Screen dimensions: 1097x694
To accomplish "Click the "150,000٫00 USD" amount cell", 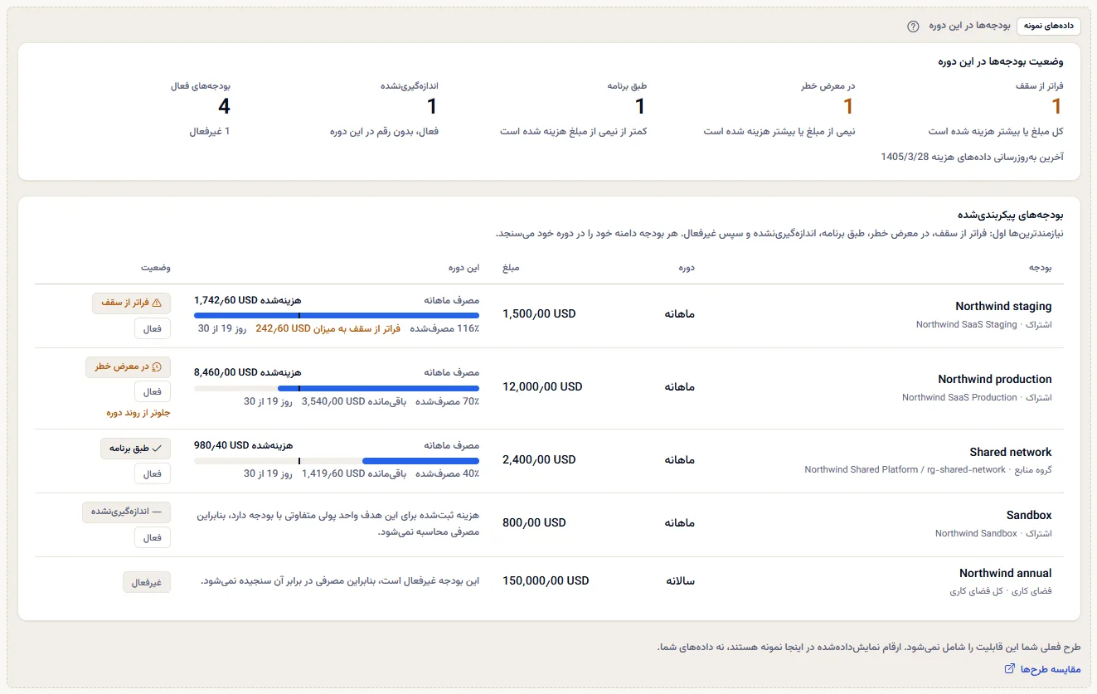I will [x=546, y=580].
